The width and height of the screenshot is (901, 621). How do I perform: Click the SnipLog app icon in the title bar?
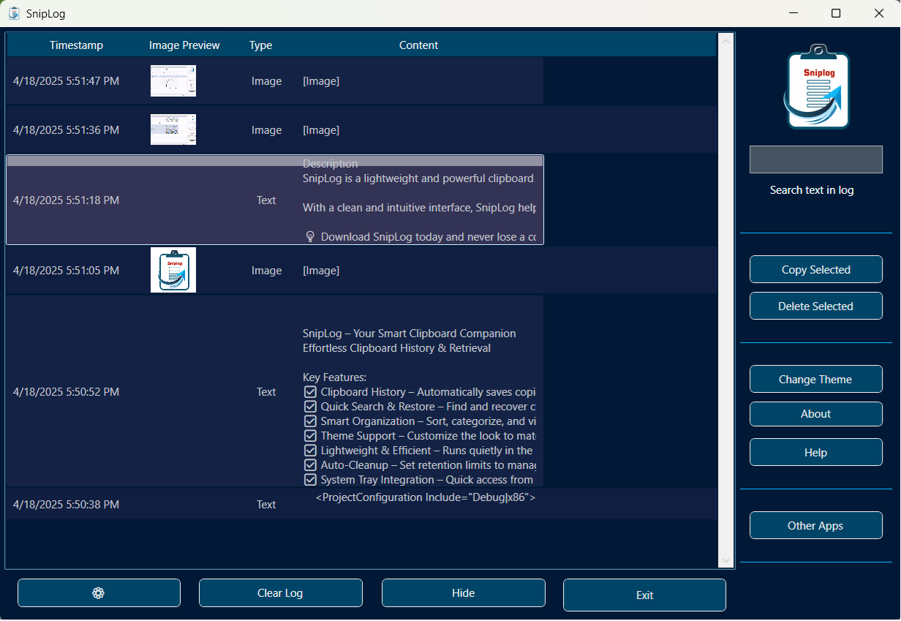14,13
